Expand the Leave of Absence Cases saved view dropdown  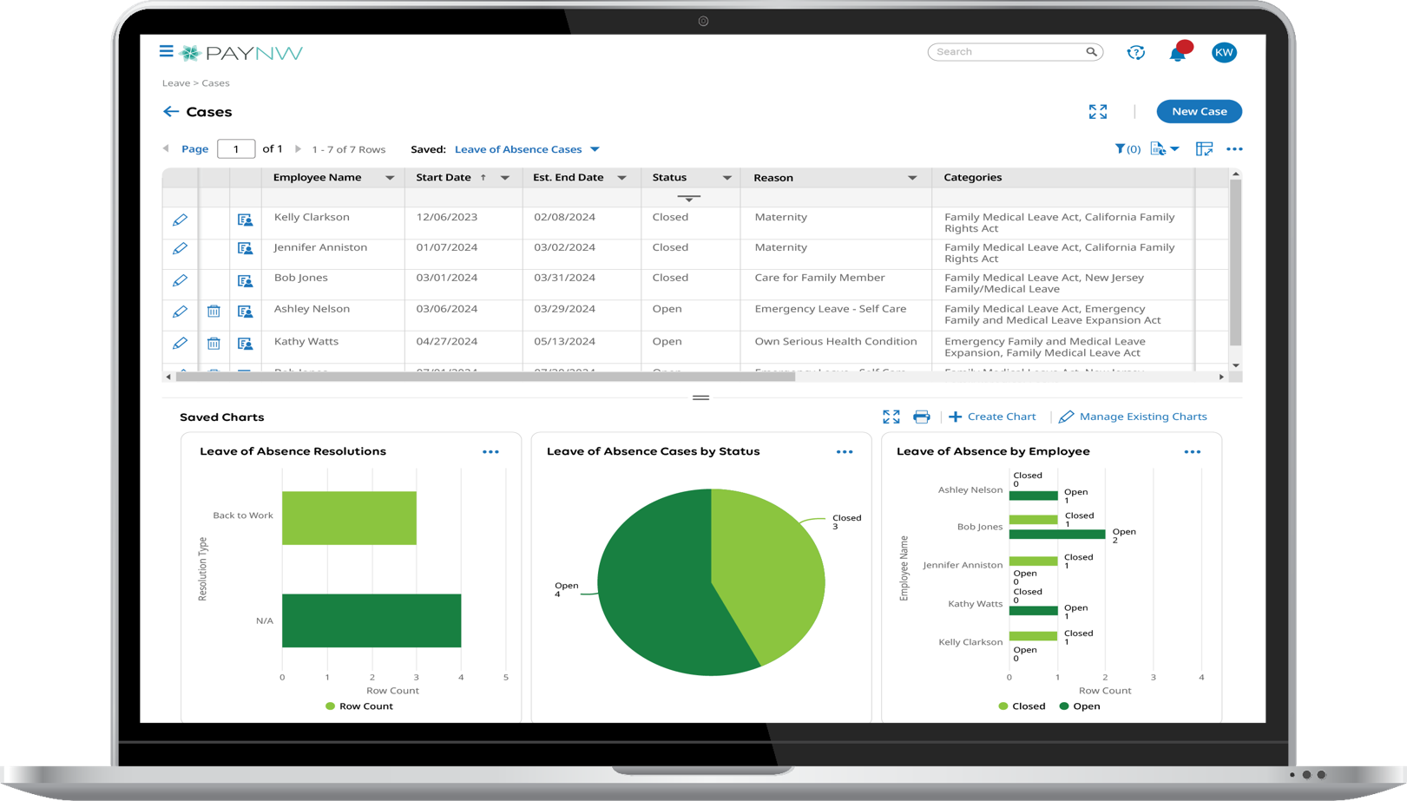(x=595, y=149)
